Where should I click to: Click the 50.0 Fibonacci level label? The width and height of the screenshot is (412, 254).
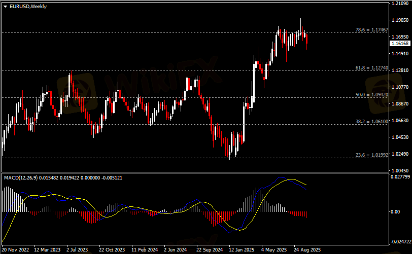click(x=371, y=95)
